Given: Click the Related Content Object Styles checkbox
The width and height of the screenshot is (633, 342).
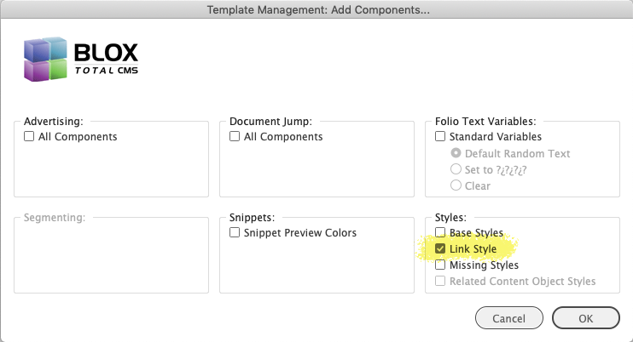Looking at the screenshot, I should (x=441, y=282).
